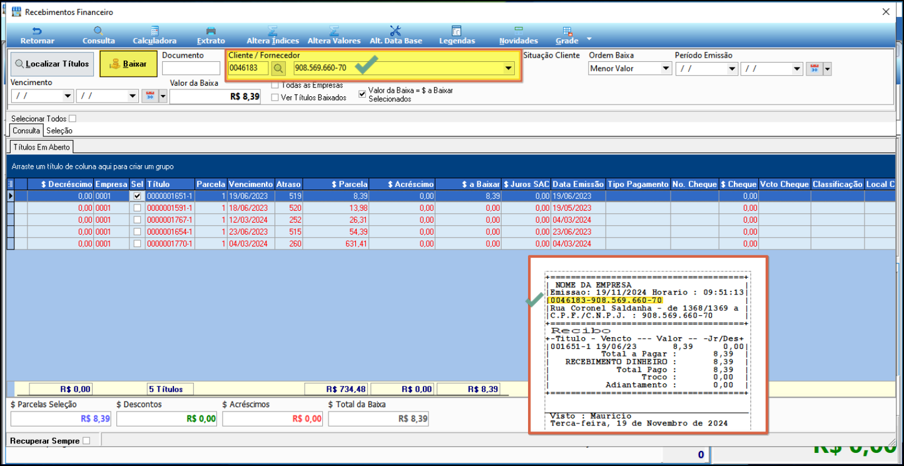This screenshot has width=904, height=466.
Task: Toggle Valor da Baixa = $ a Baixar checkbox
Action: (362, 94)
